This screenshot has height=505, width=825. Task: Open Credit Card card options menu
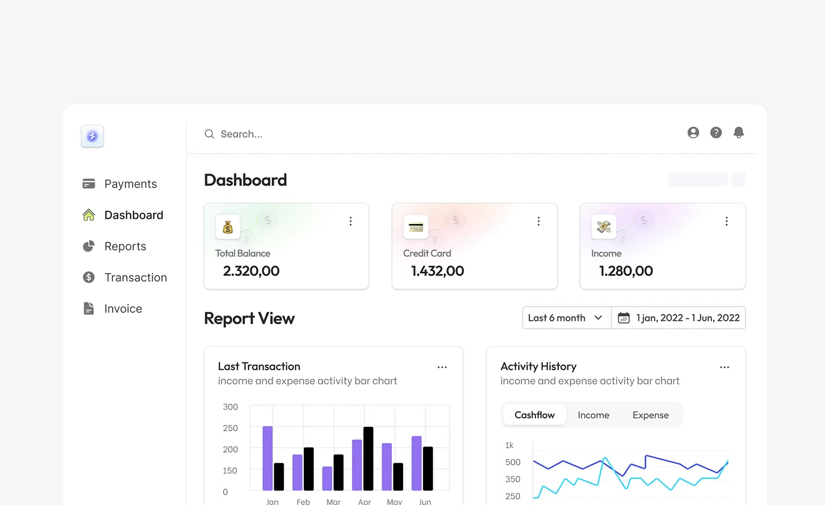point(539,221)
